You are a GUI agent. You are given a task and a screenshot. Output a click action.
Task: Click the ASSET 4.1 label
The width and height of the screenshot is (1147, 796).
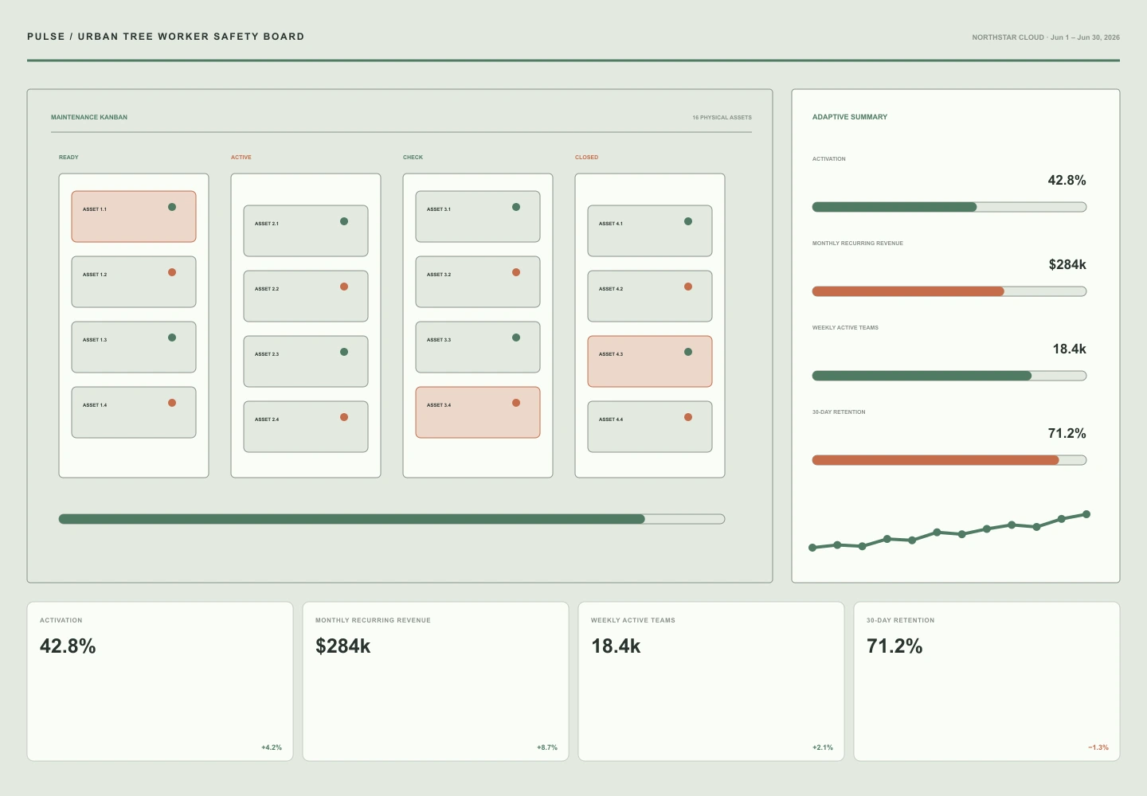[611, 224]
